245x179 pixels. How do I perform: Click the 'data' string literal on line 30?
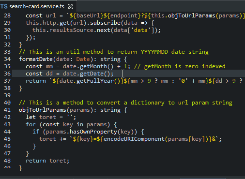pyautogui.click(x=141, y=30)
